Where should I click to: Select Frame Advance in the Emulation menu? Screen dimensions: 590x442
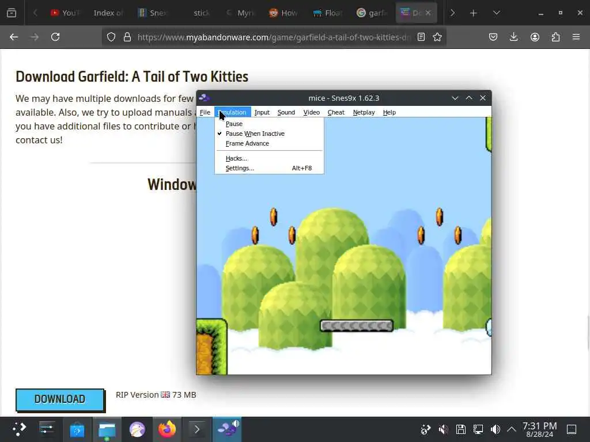point(270,143)
